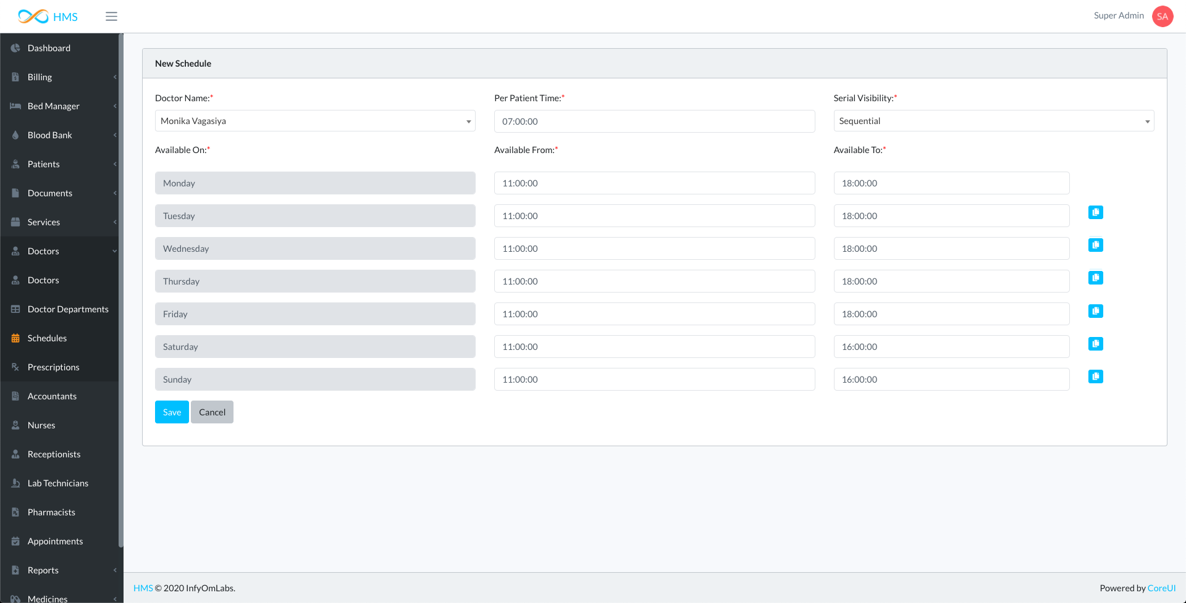Click the Per Patient Time field
The image size is (1186, 603).
click(x=654, y=122)
